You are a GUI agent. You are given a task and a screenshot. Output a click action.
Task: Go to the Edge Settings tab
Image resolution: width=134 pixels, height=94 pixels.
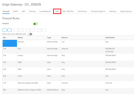click(x=126, y=11)
